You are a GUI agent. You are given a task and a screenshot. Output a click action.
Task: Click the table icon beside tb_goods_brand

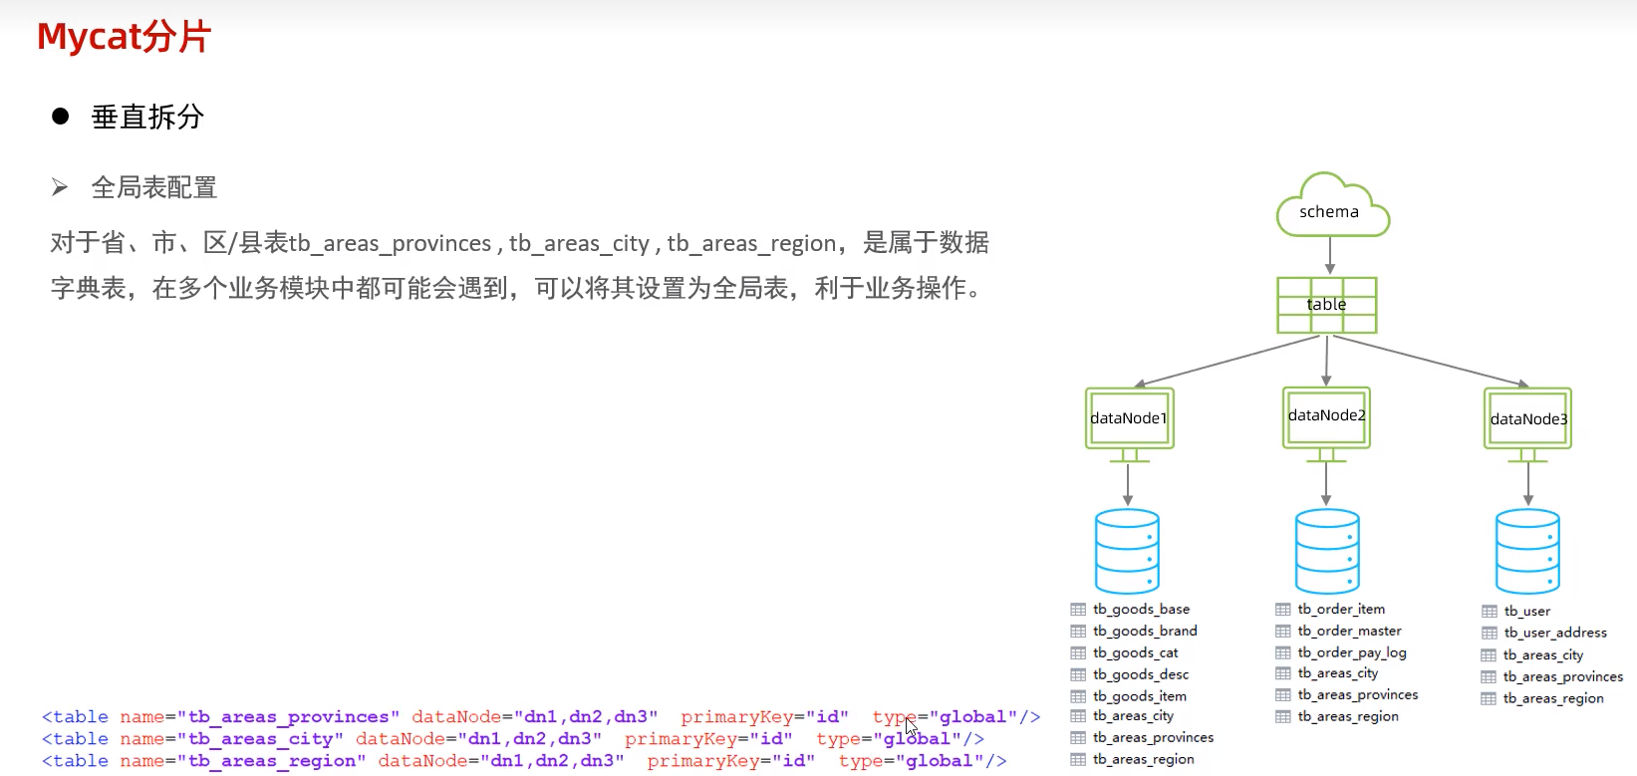point(1078,631)
